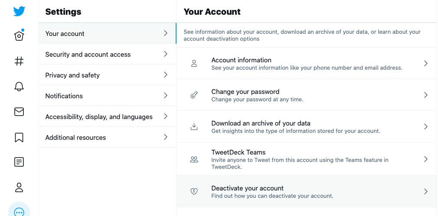Click the download icon beside archive option
This screenshot has height=216, width=438.
194,126
